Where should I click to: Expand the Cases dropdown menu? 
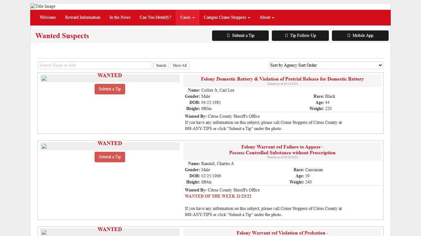pos(187,18)
